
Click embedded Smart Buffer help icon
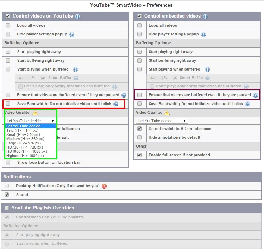coord(208,78)
